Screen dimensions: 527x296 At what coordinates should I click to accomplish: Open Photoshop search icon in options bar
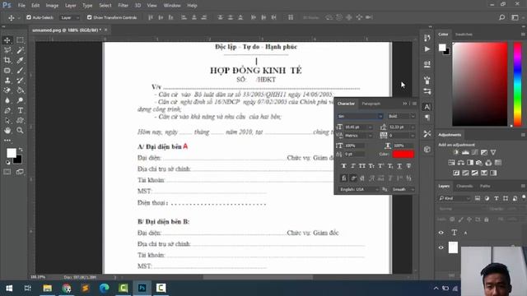[501, 17]
